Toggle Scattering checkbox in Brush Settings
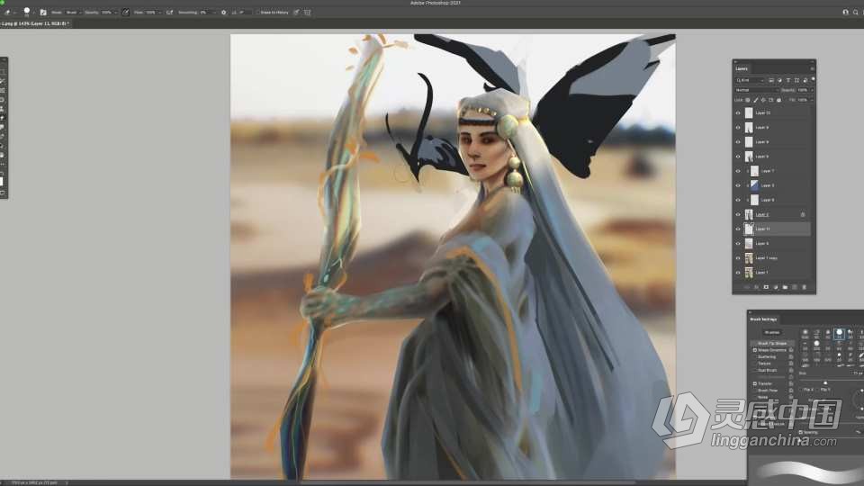Image resolution: width=864 pixels, height=486 pixels. pos(755,357)
